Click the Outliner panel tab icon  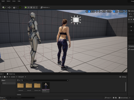[129, 11]
